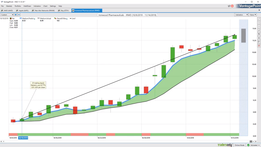
Task: Select the Ironwood Pharmaceuticals (IRWD) tab
Action: pos(87,10)
